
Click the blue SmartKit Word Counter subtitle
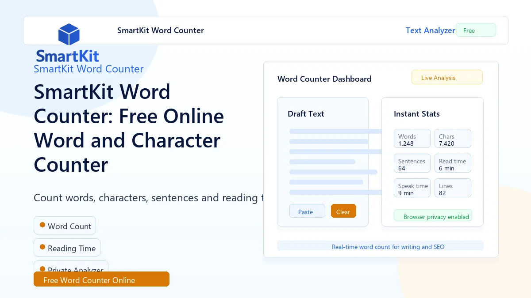[x=88, y=69]
